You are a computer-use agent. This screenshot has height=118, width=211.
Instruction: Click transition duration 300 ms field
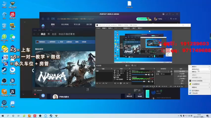pos(165,74)
